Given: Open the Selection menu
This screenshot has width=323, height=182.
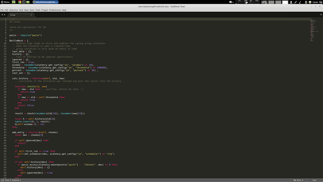Looking at the screenshot, I should click(x=14, y=10).
